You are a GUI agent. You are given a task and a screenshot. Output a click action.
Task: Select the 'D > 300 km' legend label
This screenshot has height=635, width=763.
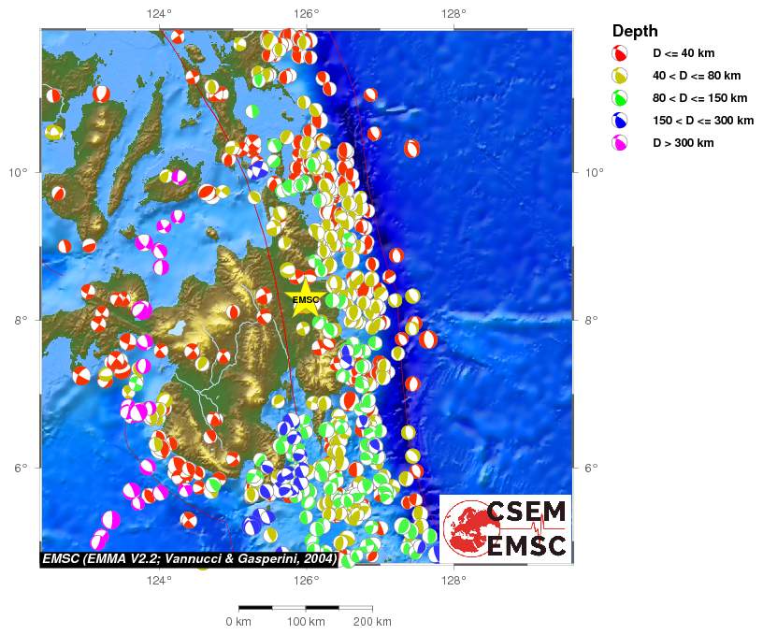pyautogui.click(x=683, y=143)
